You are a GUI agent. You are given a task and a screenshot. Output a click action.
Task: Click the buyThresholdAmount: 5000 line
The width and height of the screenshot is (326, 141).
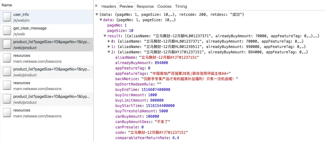[142, 111]
